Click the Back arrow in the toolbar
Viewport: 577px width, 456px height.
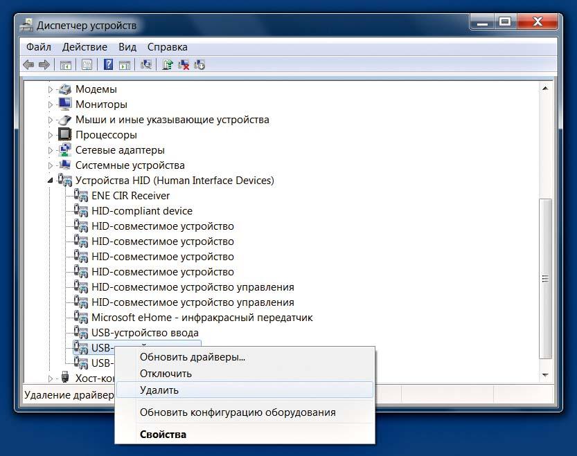click(28, 65)
